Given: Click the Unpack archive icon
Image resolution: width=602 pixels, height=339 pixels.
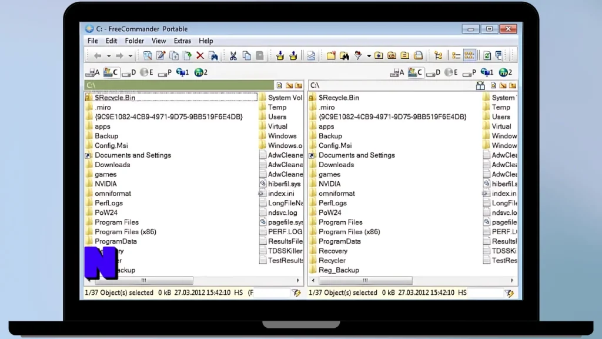Looking at the screenshot, I should [293, 56].
